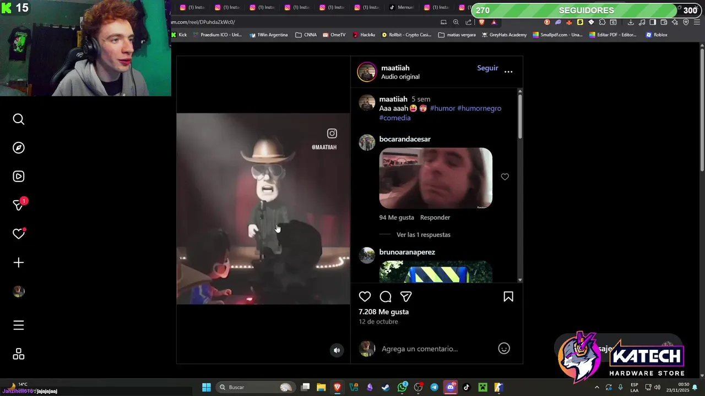Open the #comedia hashtag
Image resolution: width=705 pixels, height=396 pixels.
(395, 118)
